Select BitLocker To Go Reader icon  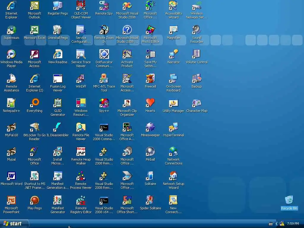(x=34, y=127)
